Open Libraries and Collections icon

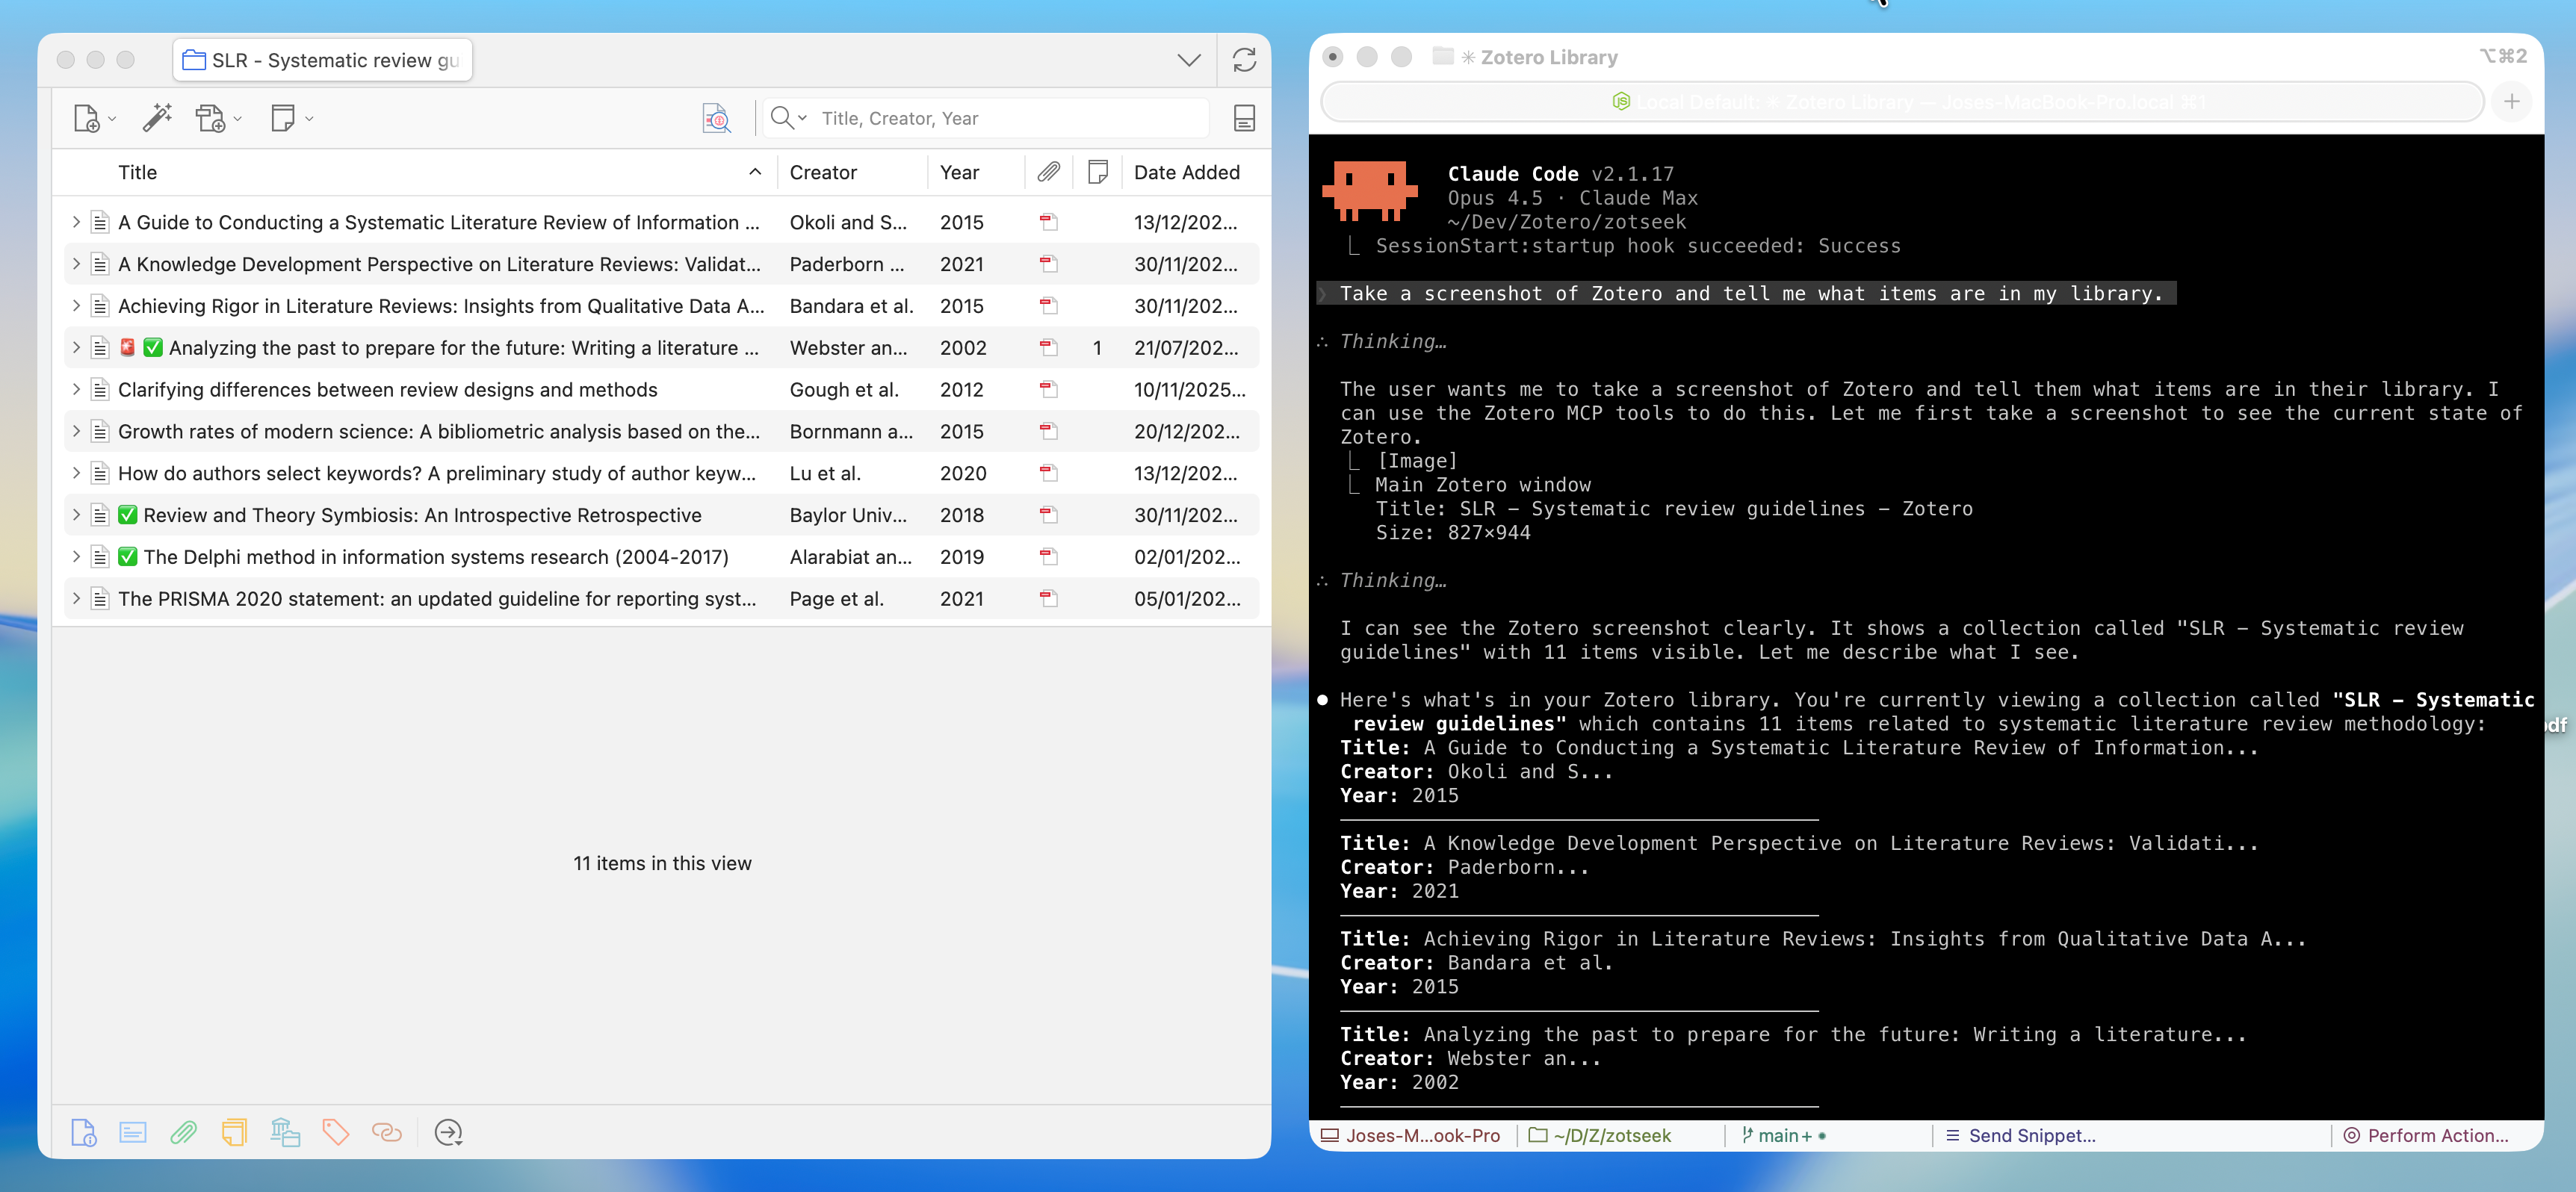tap(285, 1132)
